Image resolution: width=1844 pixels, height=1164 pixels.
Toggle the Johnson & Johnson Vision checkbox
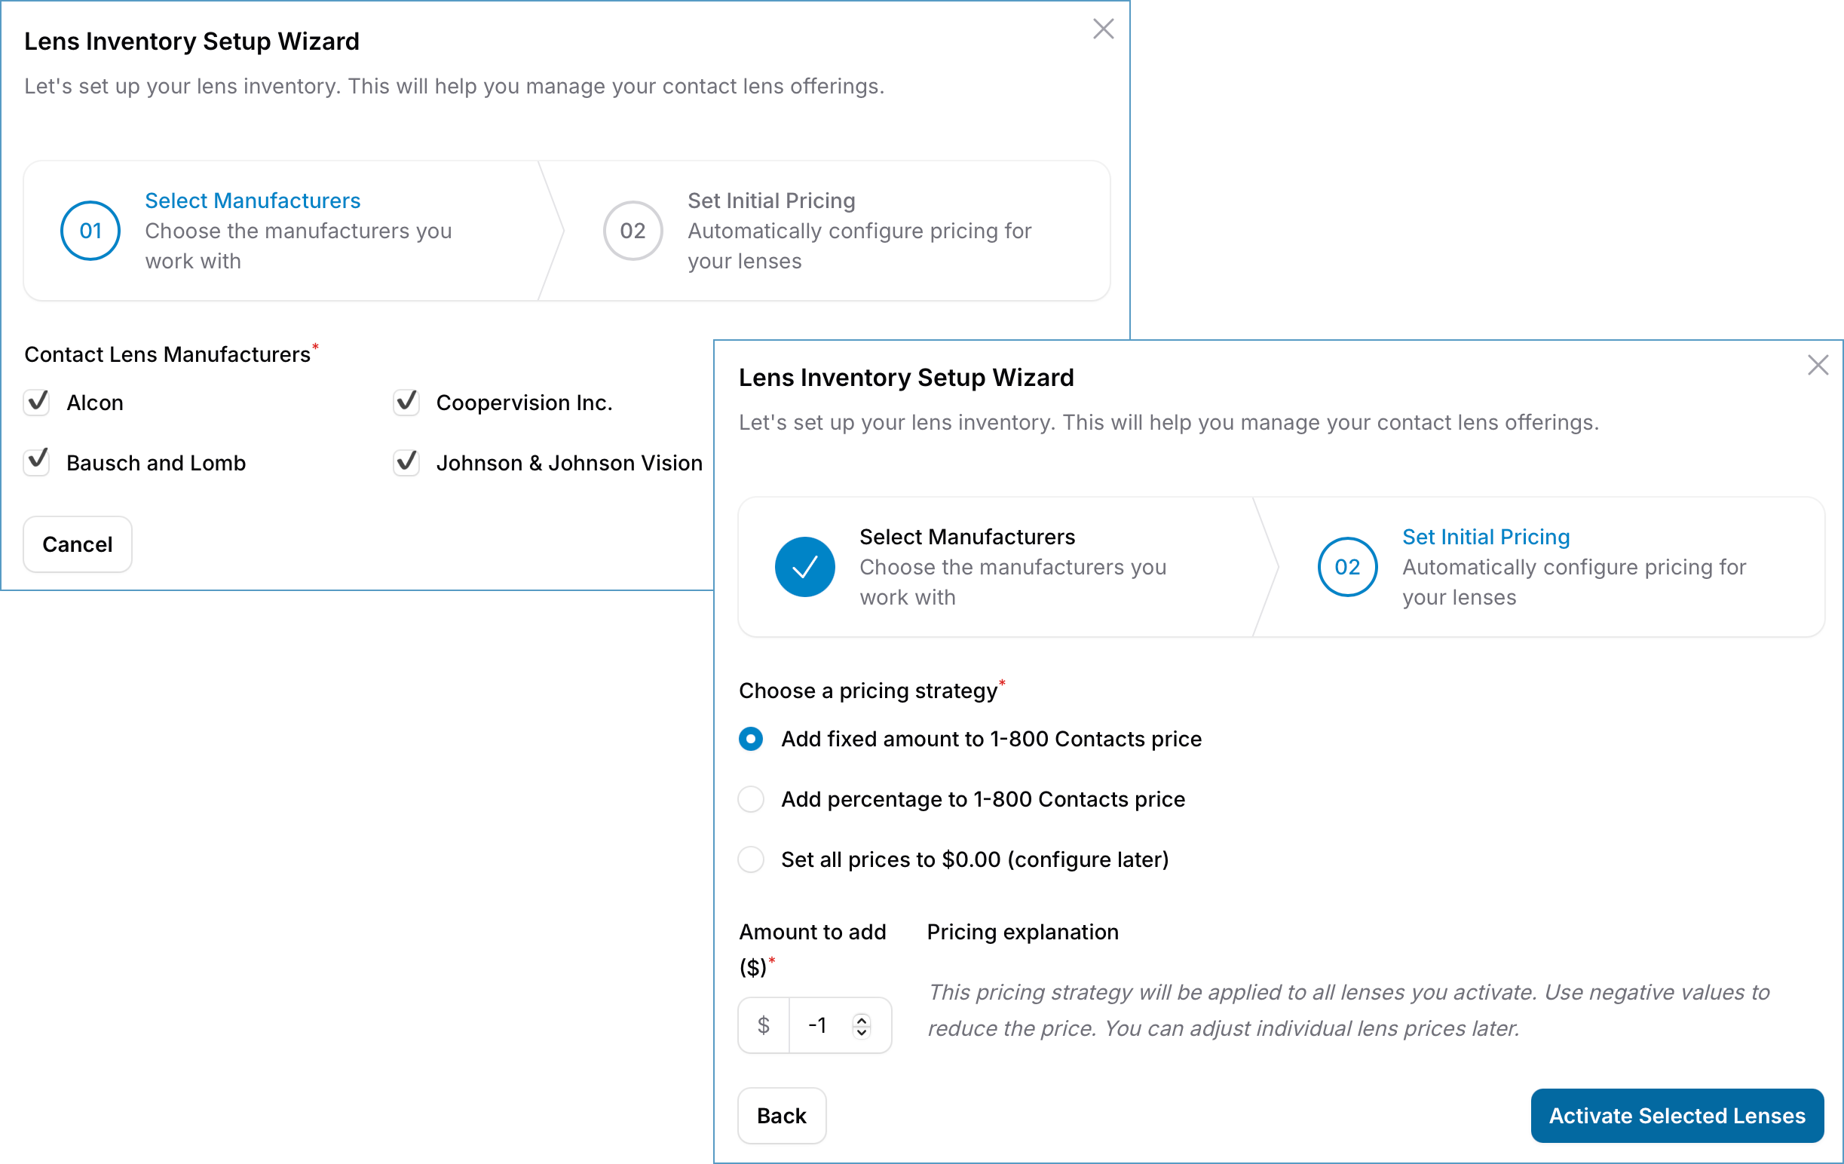pyautogui.click(x=406, y=463)
